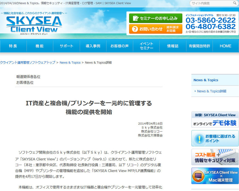Open お客様の声 navigation item
This screenshot has height=191, width=239.
119,46
